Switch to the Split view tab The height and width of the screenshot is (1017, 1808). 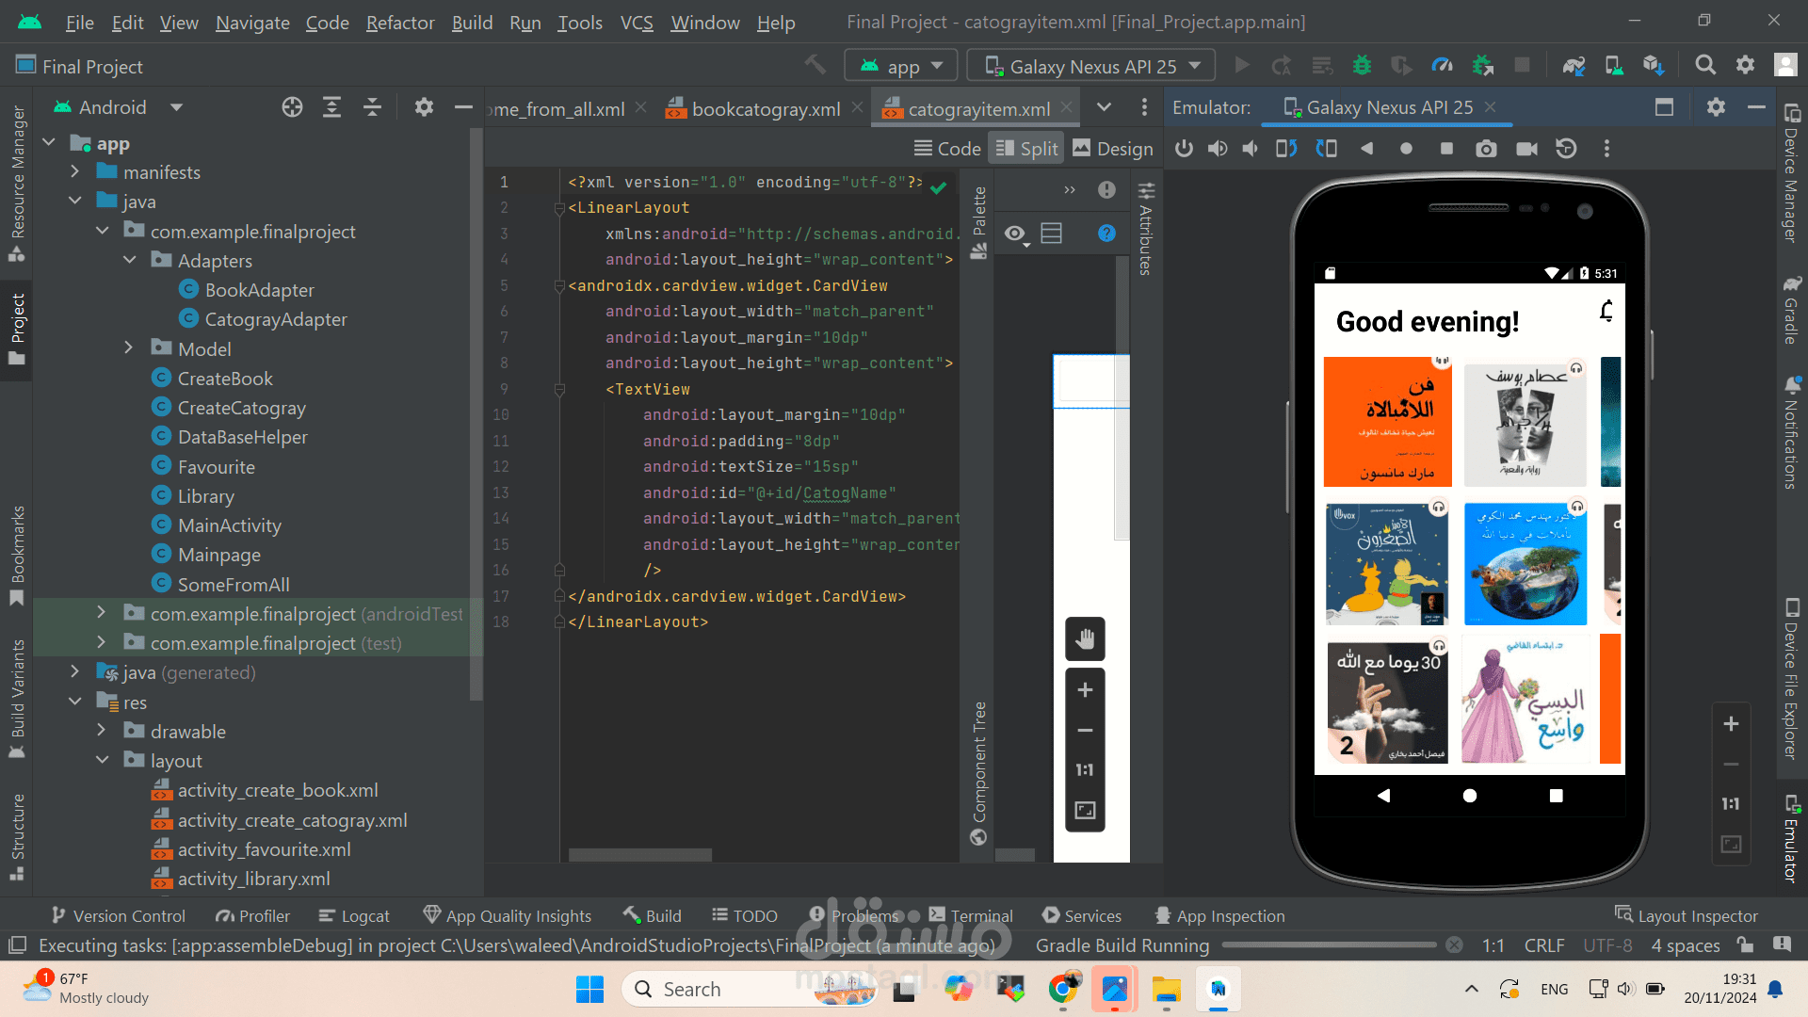coord(1027,149)
